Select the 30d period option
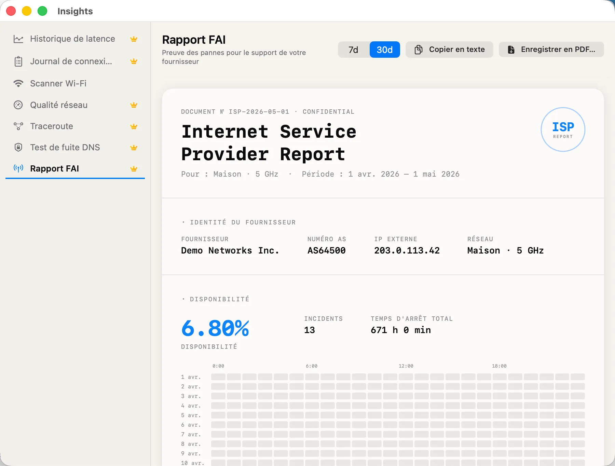Viewport: 615px width, 466px height. tap(385, 50)
